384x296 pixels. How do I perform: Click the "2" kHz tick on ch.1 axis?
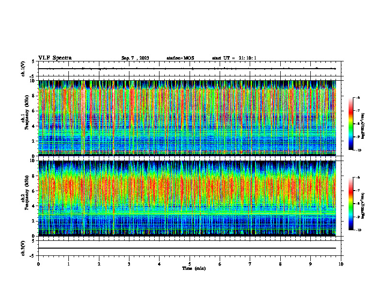pyautogui.click(x=34, y=141)
